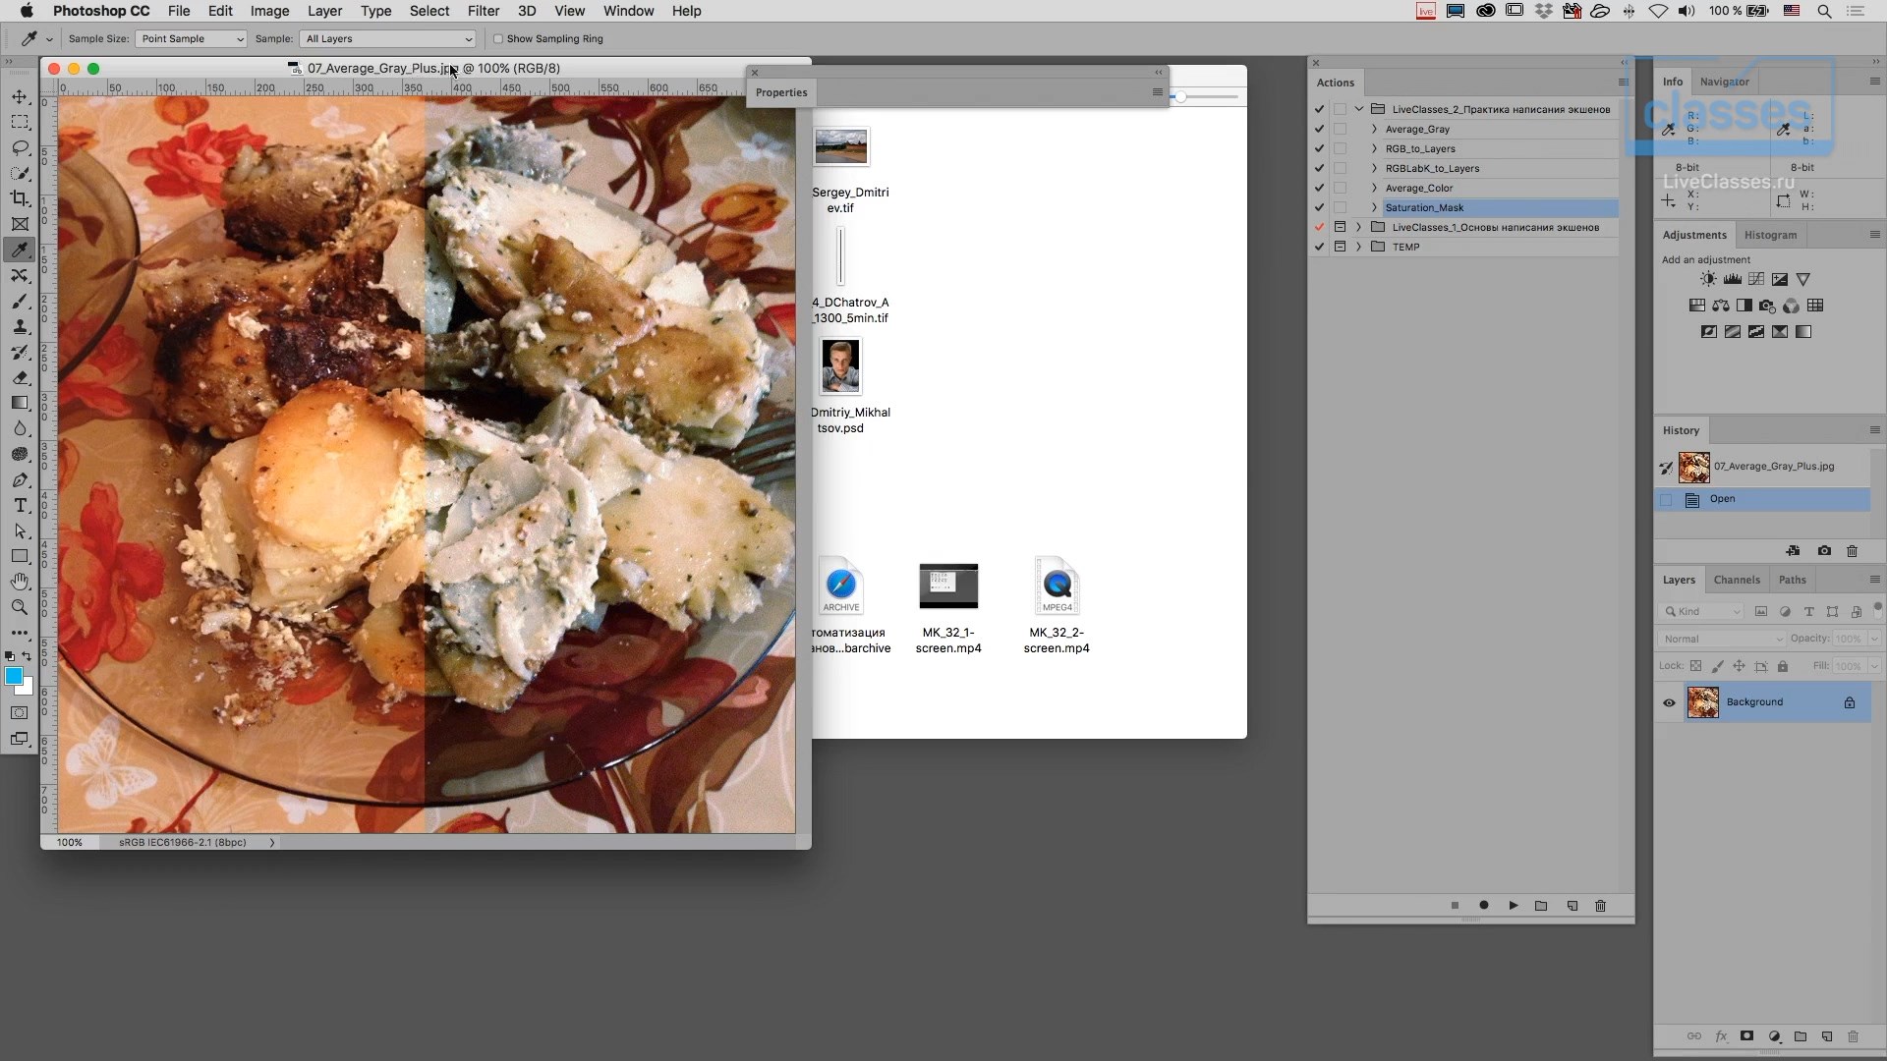This screenshot has width=1887, height=1061.
Task: Toggle checkmark for Saturation_Mask action
Action: tap(1319, 207)
